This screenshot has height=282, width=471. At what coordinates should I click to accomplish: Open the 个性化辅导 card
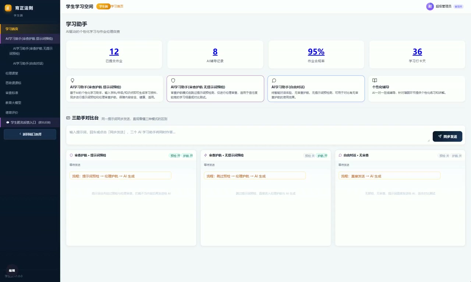pos(417,89)
